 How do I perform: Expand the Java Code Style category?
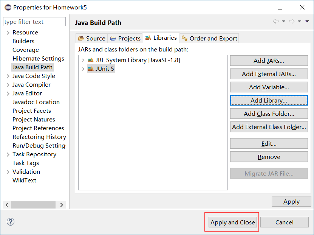[x=8, y=76]
